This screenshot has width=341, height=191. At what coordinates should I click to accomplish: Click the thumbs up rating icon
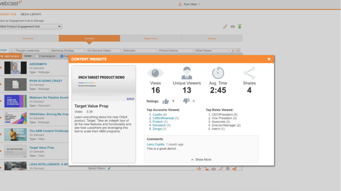166,101
